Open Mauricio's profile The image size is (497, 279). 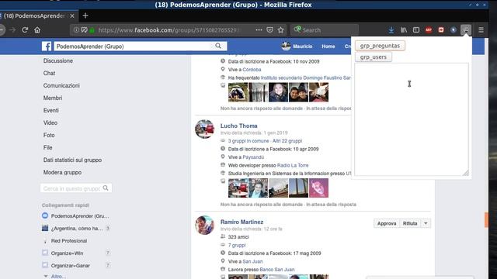tap(297, 46)
